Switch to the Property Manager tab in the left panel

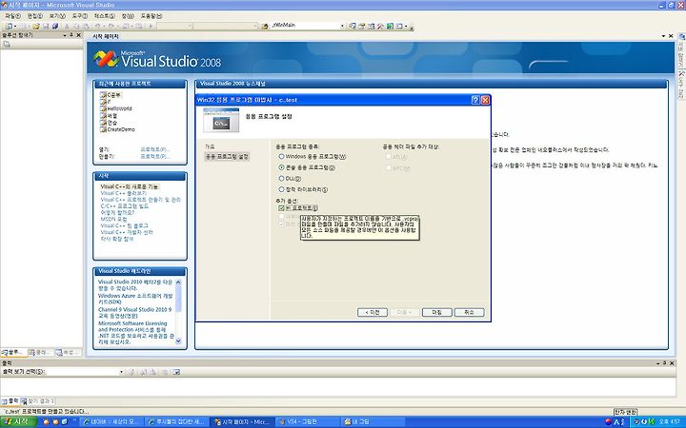pos(68,352)
